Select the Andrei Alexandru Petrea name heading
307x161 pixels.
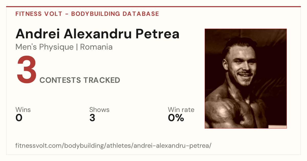pyautogui.click(x=97, y=34)
